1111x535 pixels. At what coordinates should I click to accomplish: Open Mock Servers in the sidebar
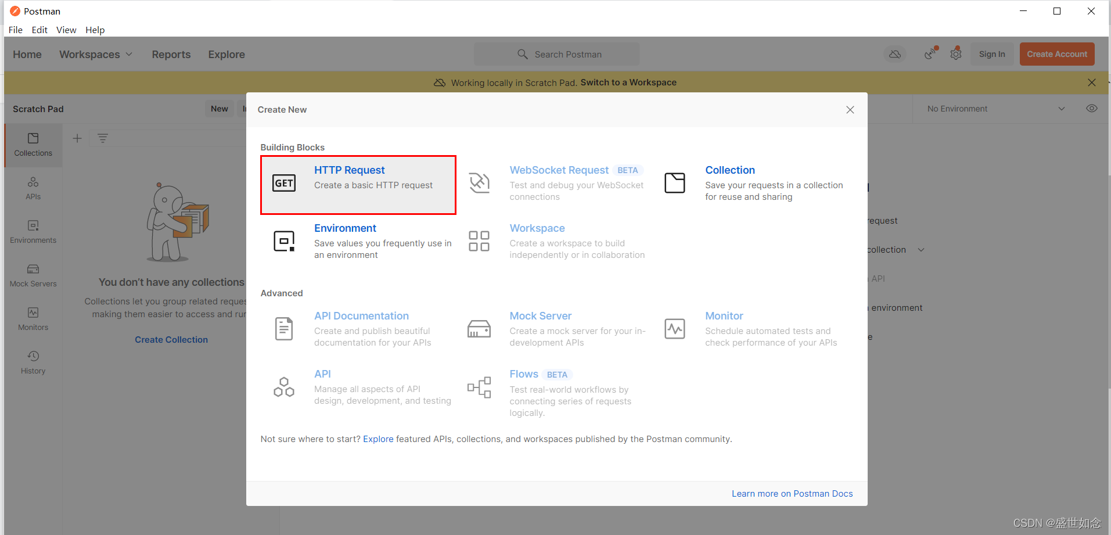[33, 275]
